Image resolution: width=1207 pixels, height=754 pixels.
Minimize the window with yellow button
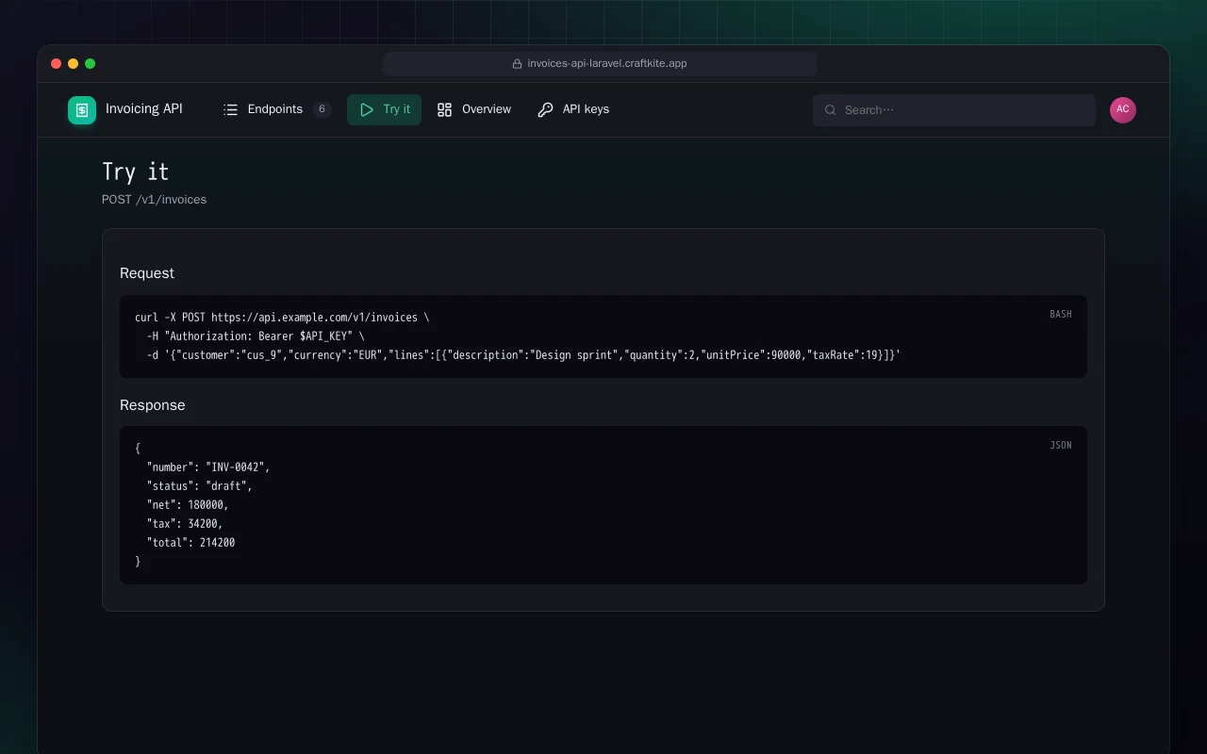coord(73,64)
